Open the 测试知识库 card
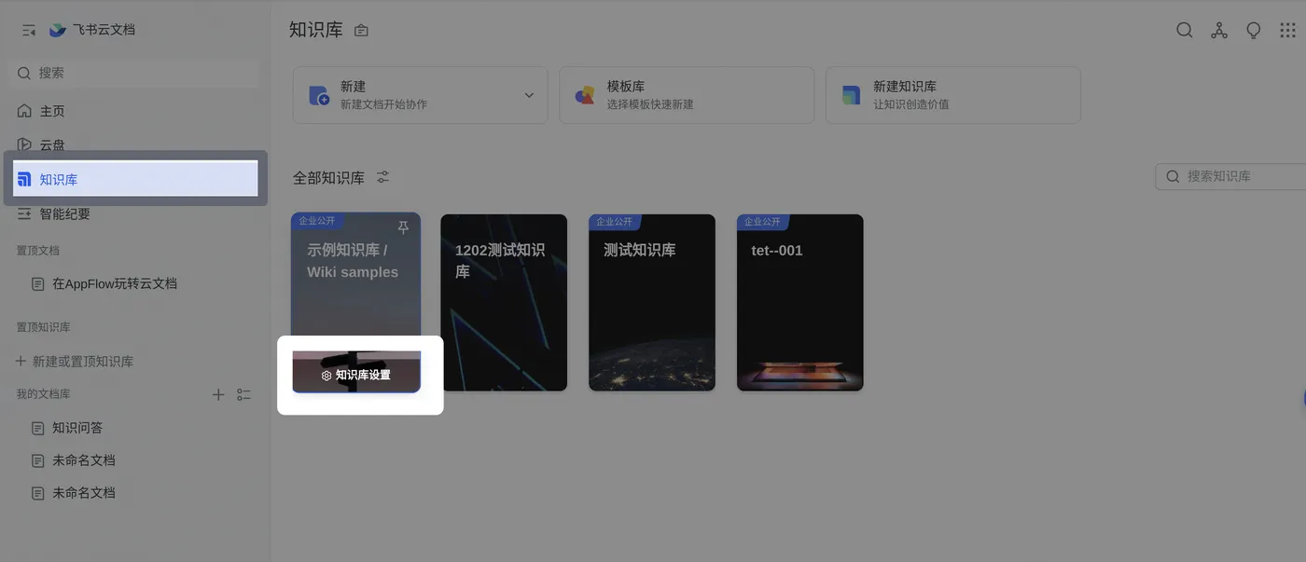The width and height of the screenshot is (1306, 562). click(652, 302)
